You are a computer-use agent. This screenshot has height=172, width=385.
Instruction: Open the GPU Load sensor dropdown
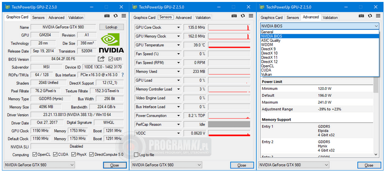178,80
